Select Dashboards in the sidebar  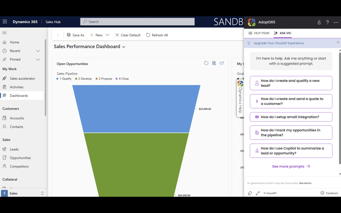[22, 95]
